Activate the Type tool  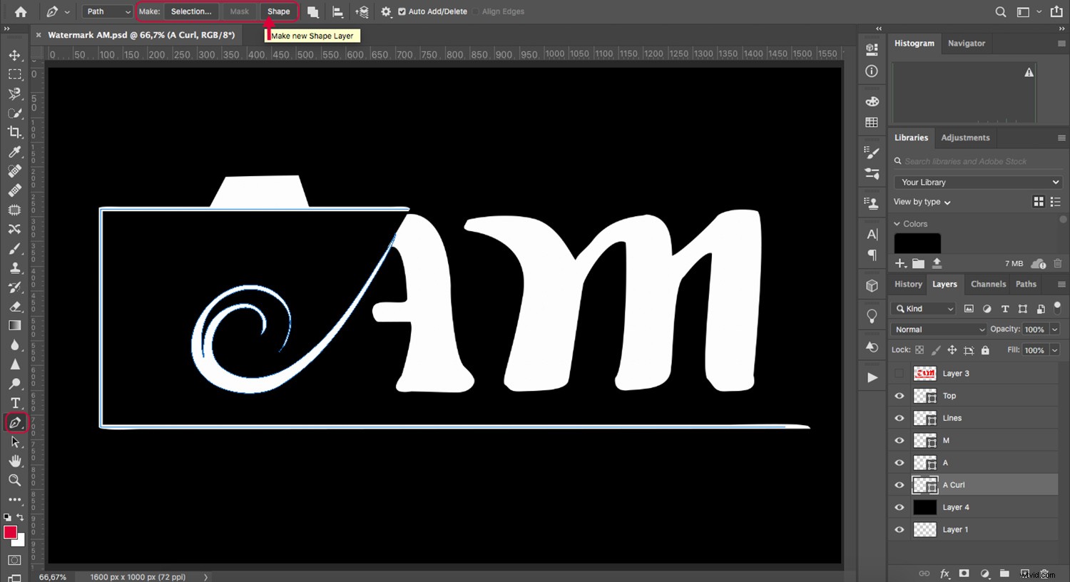coord(15,403)
